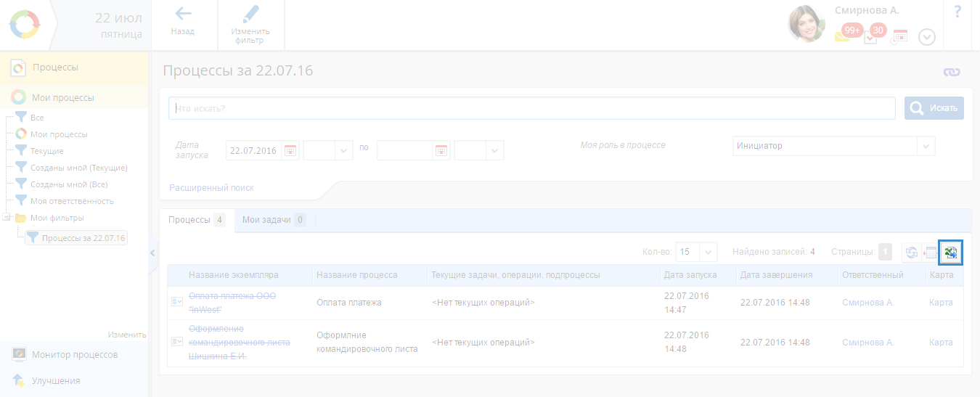Click the search text input field
980x397 pixels.
pyautogui.click(x=531, y=108)
